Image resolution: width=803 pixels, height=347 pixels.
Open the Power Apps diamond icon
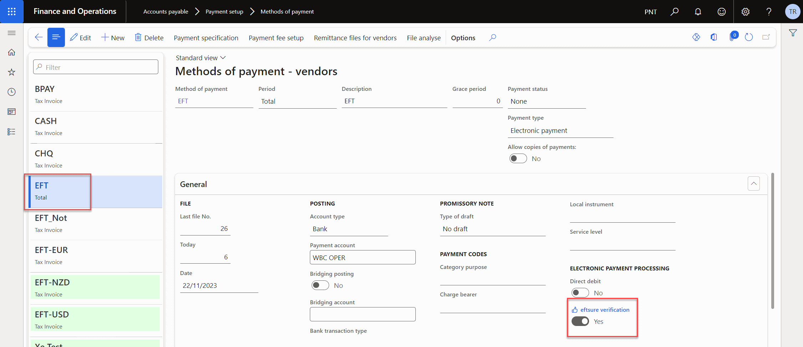[x=696, y=37]
